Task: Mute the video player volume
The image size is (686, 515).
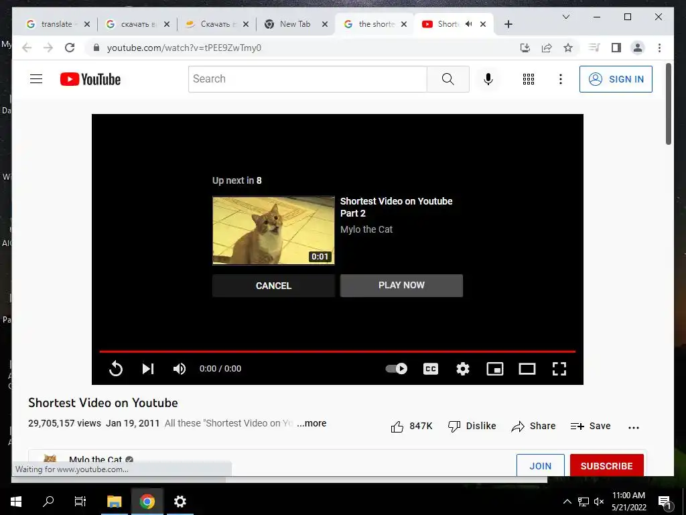Action: [x=180, y=369]
